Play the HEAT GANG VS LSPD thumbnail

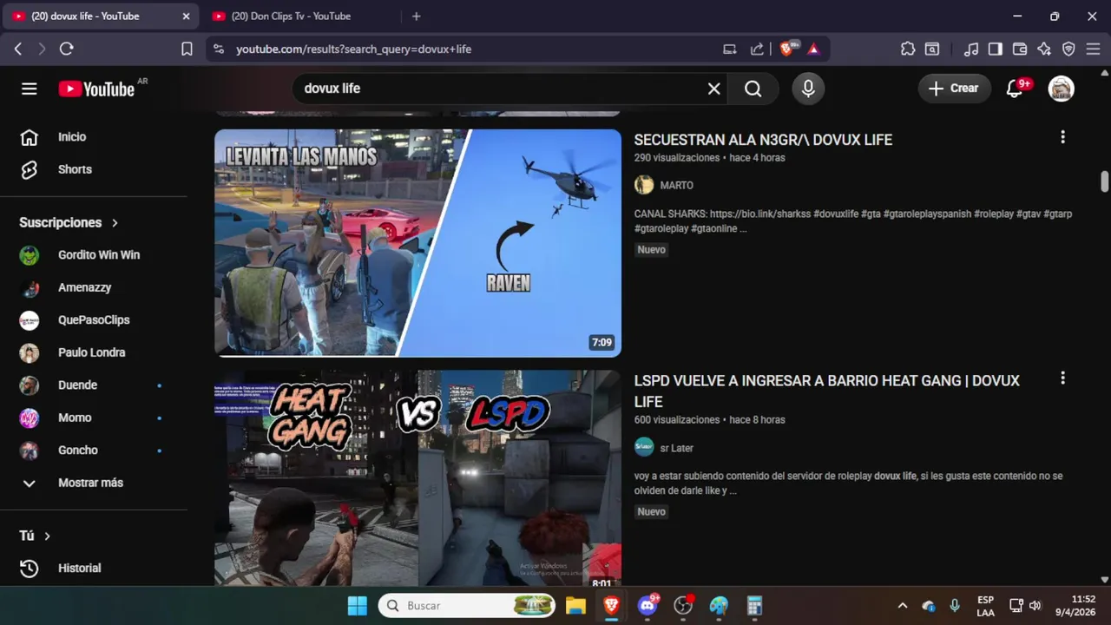click(x=417, y=478)
